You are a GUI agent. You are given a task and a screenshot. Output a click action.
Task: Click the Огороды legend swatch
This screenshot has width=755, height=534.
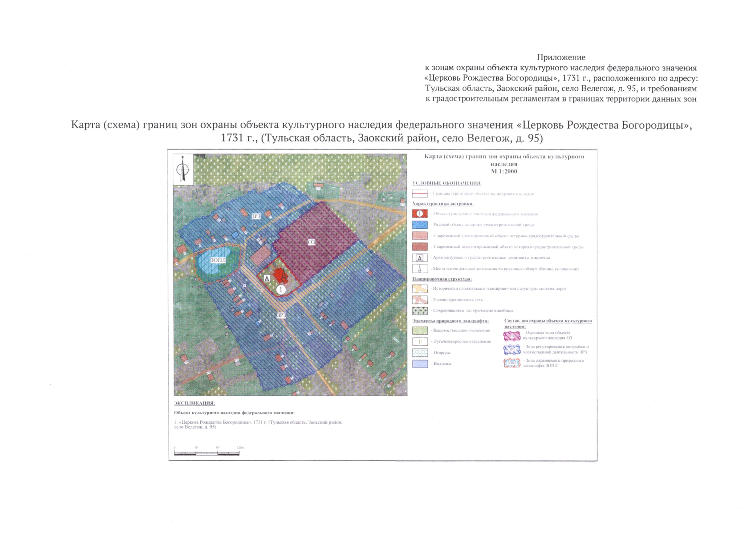coord(420,352)
